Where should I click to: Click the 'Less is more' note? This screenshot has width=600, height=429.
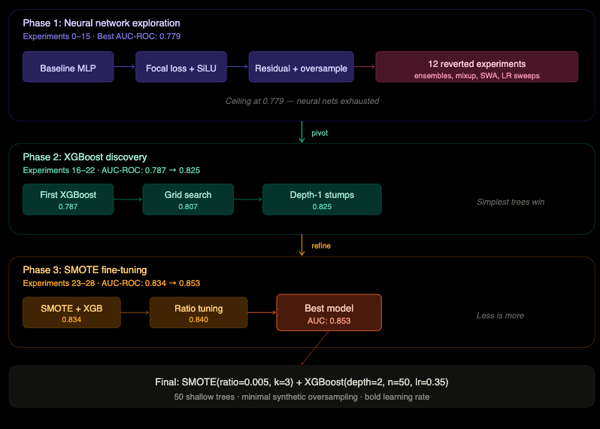tap(500, 315)
